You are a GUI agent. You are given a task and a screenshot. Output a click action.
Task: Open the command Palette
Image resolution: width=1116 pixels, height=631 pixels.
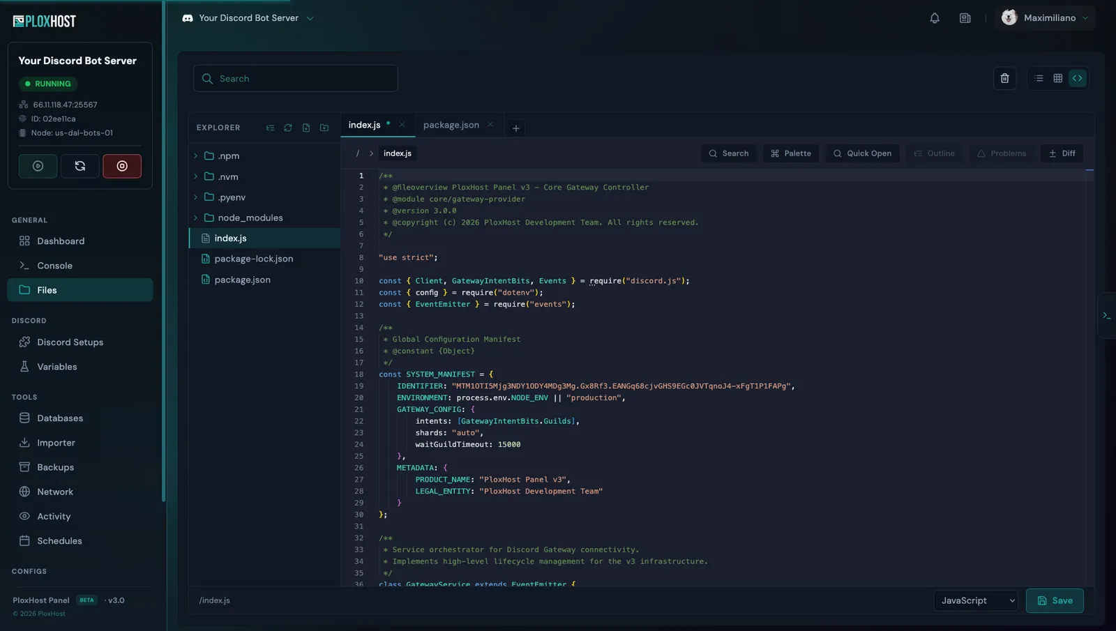tap(791, 153)
